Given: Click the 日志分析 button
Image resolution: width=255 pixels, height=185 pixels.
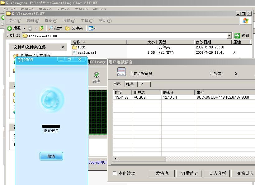Looking at the screenshot, I should 217,173.
